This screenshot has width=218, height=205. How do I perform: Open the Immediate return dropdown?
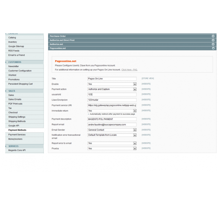112,111
